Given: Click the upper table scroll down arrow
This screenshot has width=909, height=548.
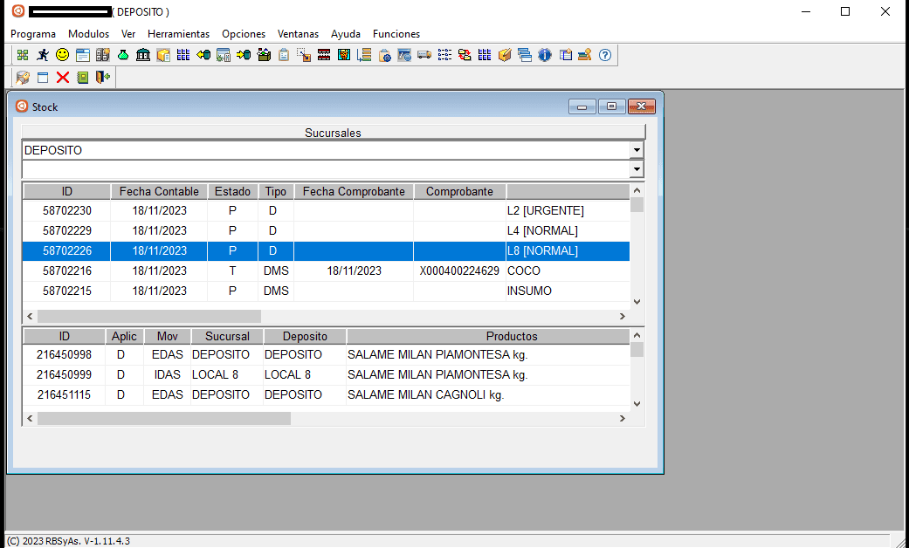Looking at the screenshot, I should pos(637,301).
